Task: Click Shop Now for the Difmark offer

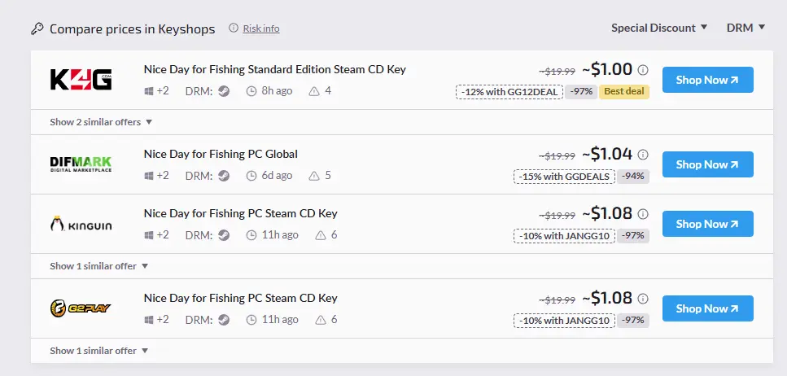Action: pyautogui.click(x=708, y=164)
